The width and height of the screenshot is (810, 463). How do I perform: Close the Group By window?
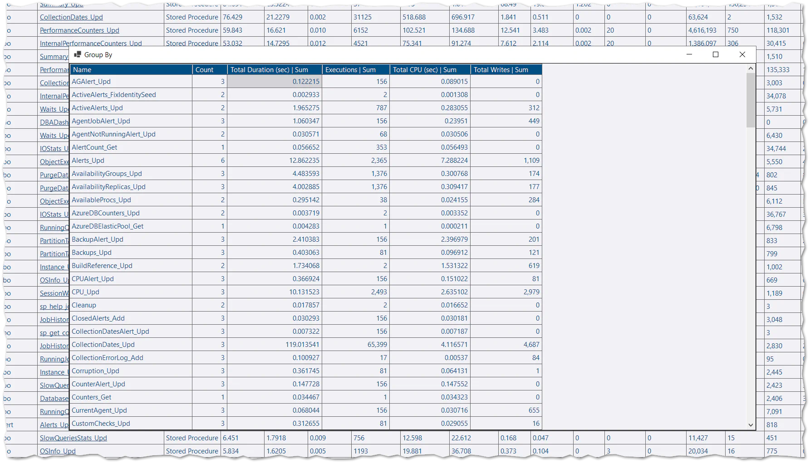pyautogui.click(x=742, y=54)
